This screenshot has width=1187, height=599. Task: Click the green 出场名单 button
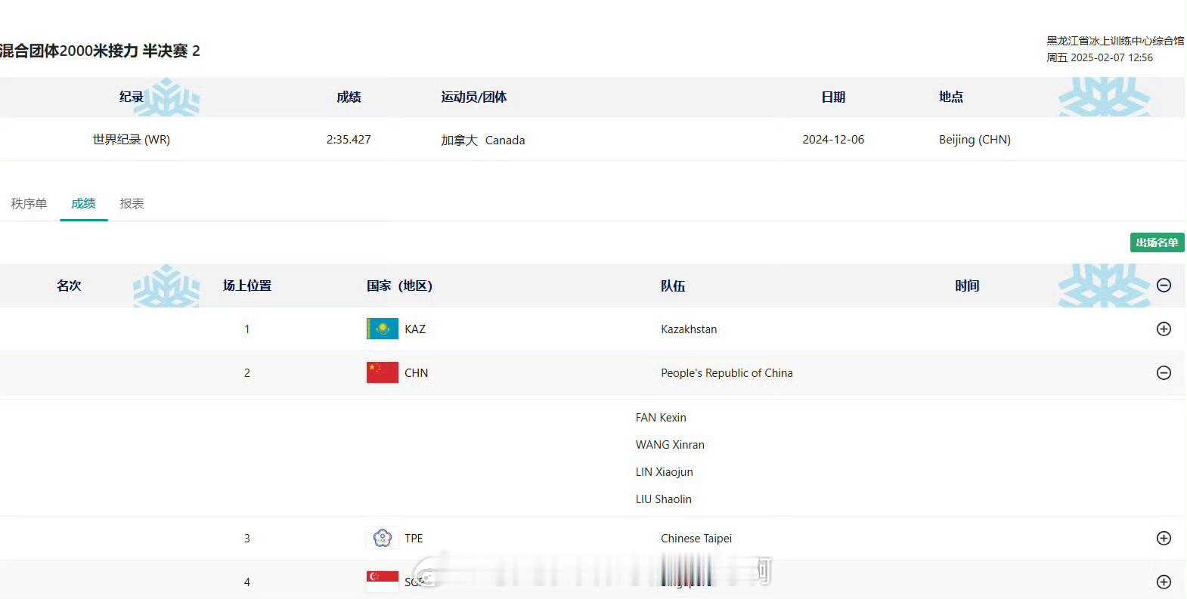pyautogui.click(x=1157, y=242)
